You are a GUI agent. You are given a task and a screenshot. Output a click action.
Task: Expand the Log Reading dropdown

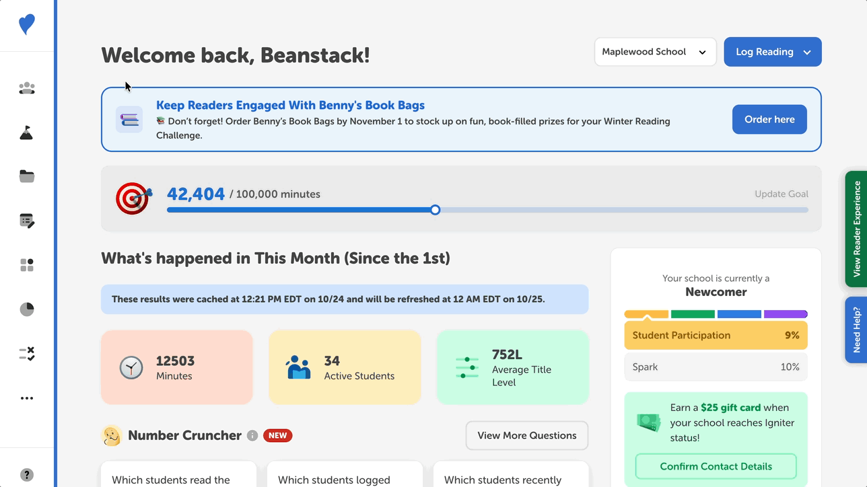point(772,52)
